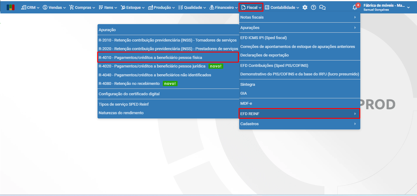
Task: Open Apuração in EFD REINF submenu
Action: [168, 30]
